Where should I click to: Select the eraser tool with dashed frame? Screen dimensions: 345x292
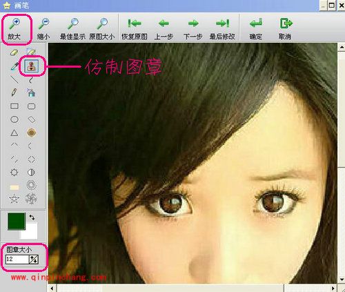(x=31, y=52)
